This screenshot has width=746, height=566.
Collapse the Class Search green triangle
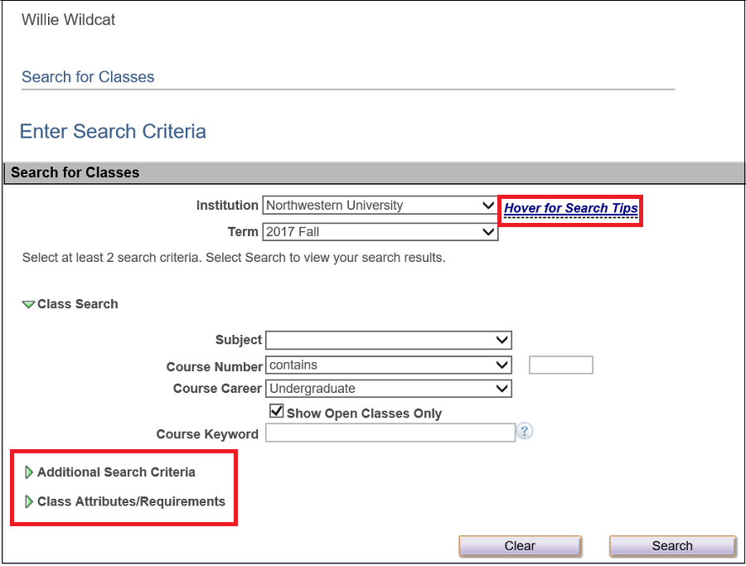pos(28,304)
